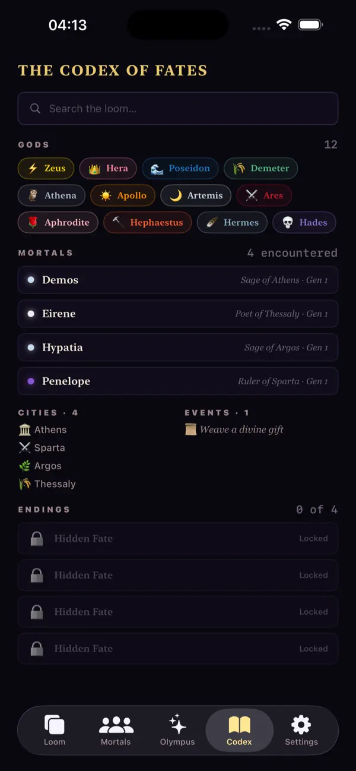The width and height of the screenshot is (356, 771).
Task: Open the Sparta city link
Action: 42,448
